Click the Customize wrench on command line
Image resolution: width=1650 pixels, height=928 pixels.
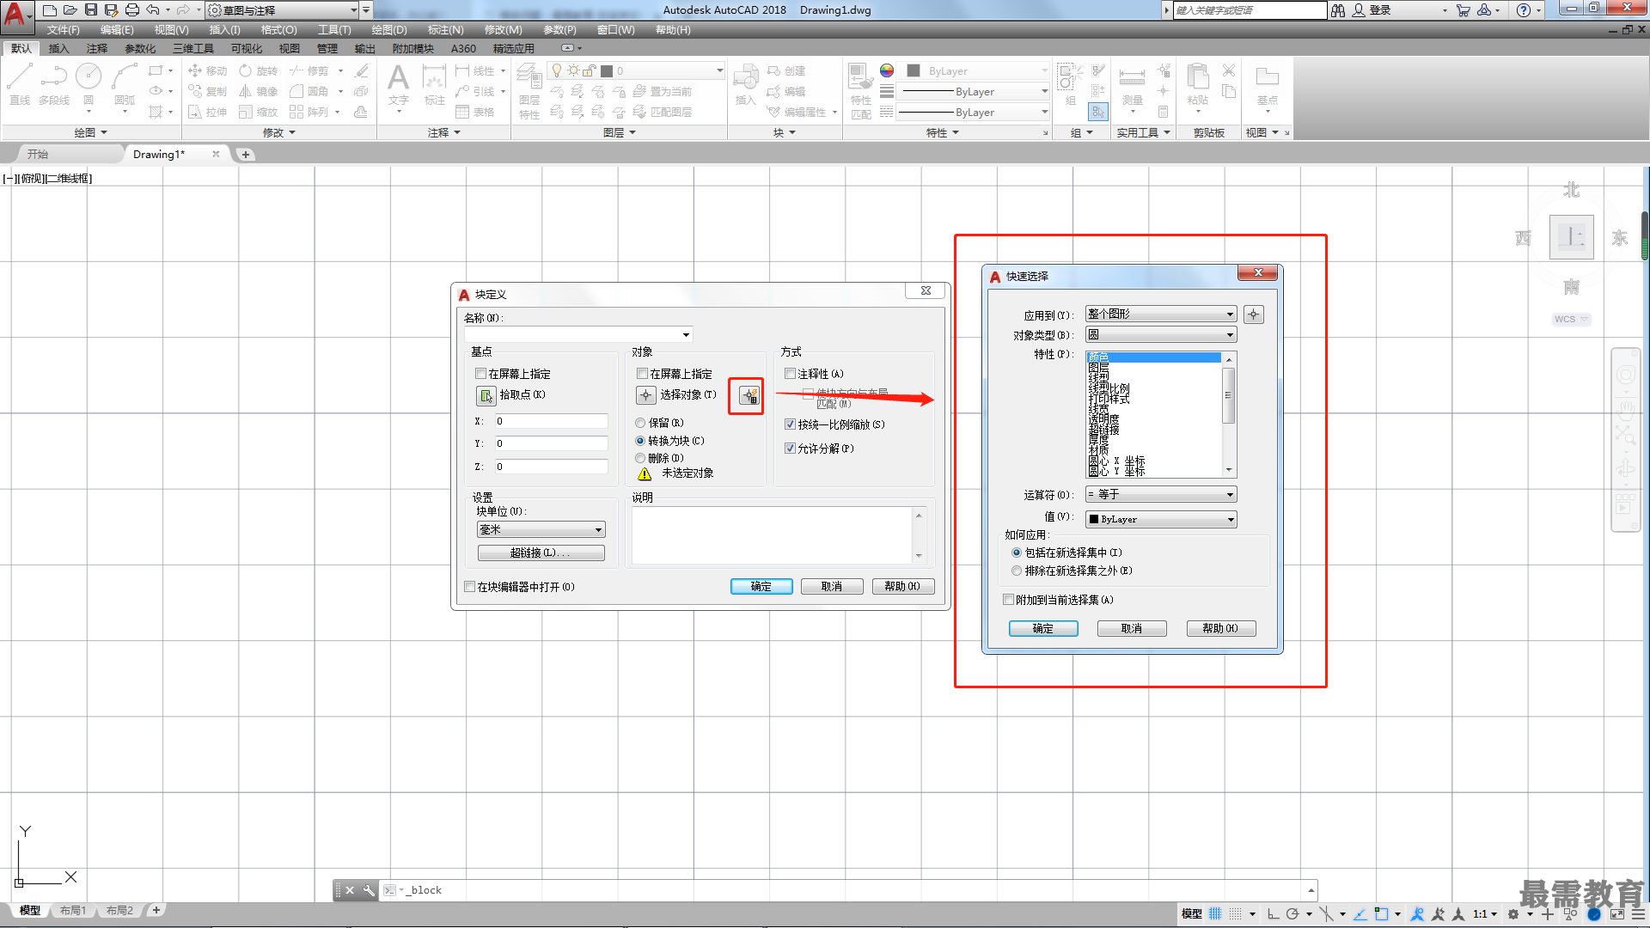(x=369, y=890)
